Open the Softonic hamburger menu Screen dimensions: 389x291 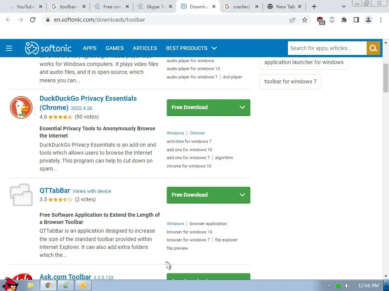tap(9, 48)
